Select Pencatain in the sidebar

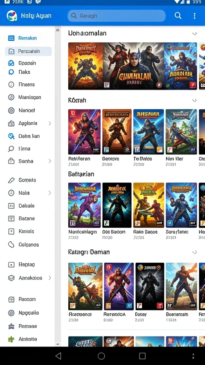pyautogui.click(x=28, y=51)
